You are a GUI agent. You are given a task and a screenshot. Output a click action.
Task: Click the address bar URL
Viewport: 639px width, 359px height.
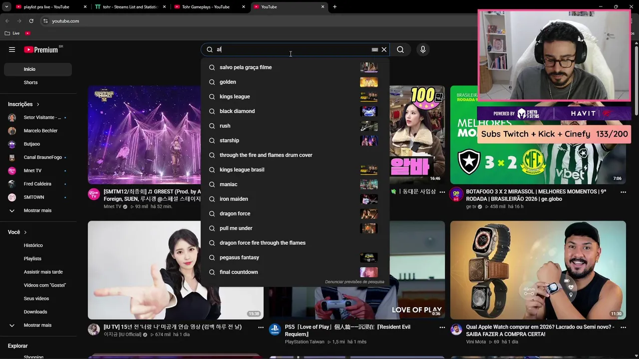pos(65,21)
